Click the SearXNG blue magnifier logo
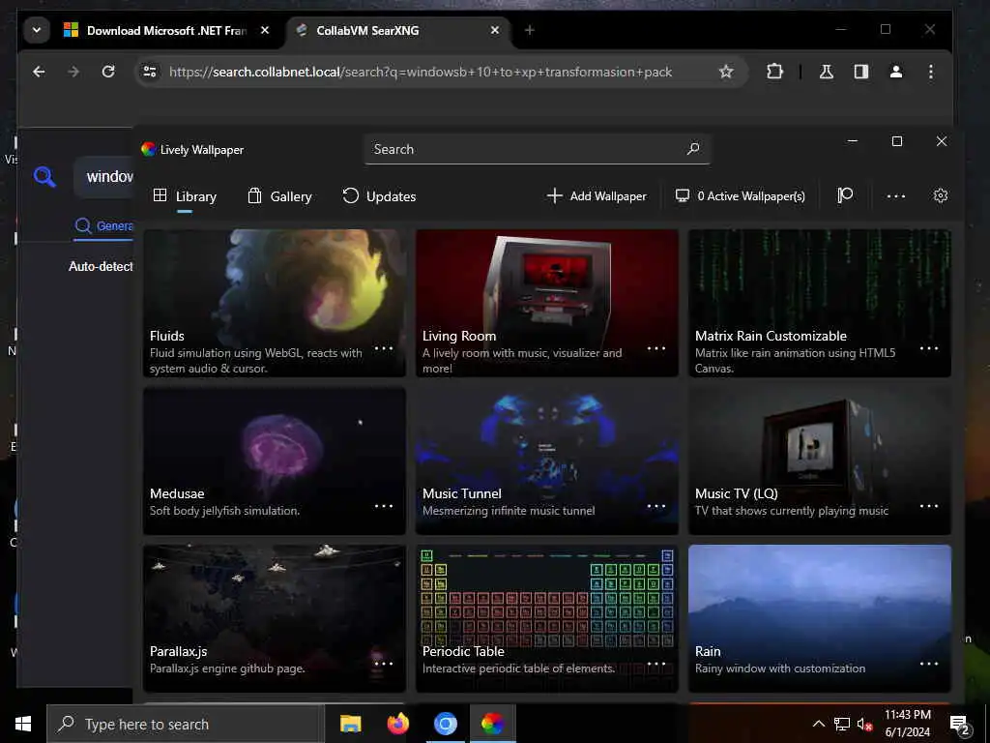The image size is (990, 743). [44, 177]
